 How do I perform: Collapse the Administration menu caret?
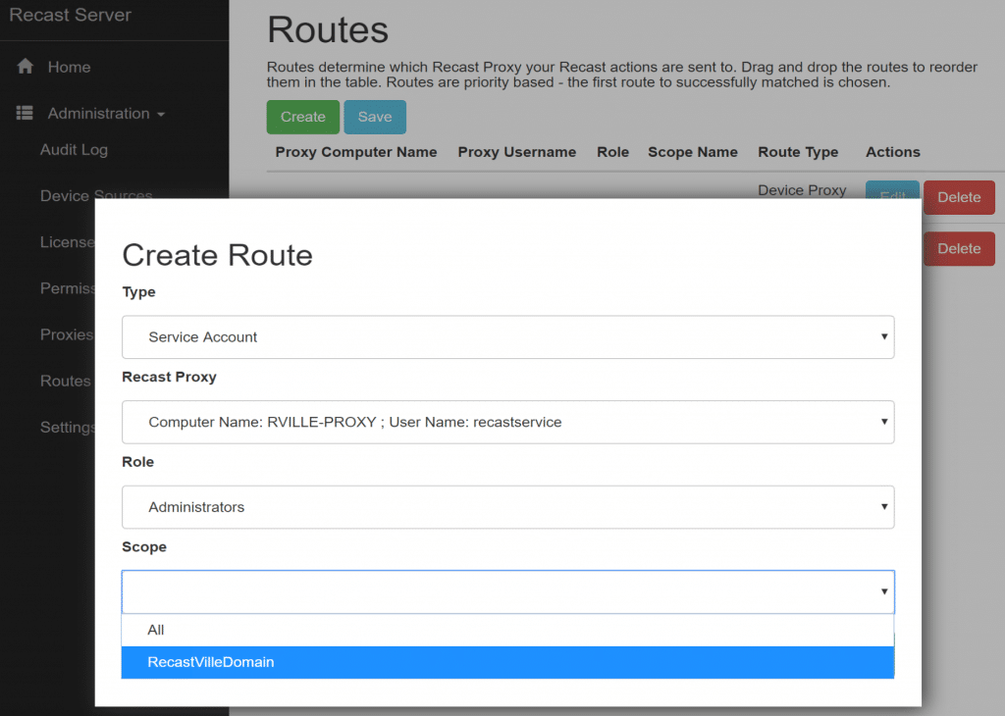(160, 115)
